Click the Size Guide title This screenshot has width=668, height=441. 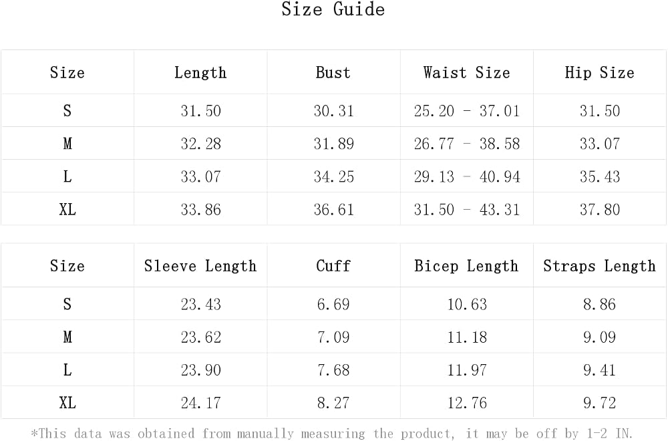(x=333, y=9)
